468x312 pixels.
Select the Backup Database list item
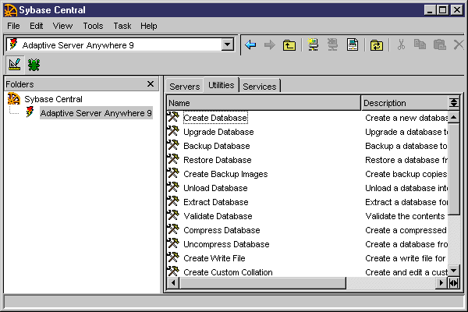point(217,146)
